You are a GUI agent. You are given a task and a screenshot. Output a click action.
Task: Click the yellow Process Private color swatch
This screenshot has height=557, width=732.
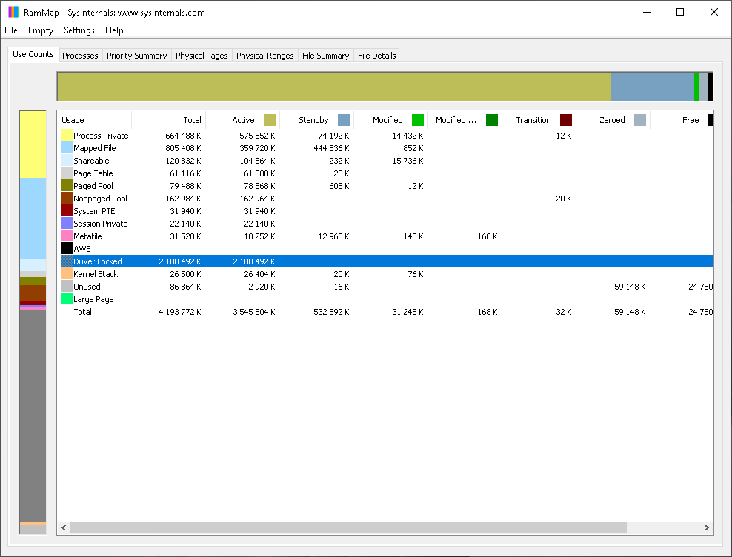click(x=67, y=136)
